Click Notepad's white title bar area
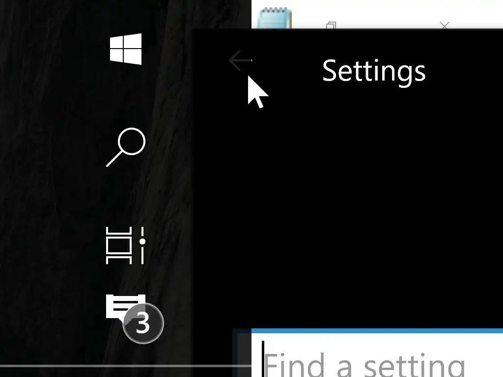 pyautogui.click(x=385, y=13)
